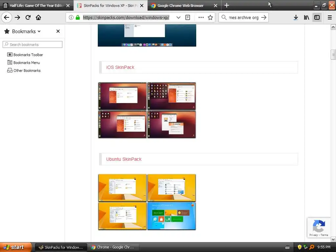The image size is (336, 252).
Task: Open the Mac-style dock screenshot thumbnail
Action: pos(147,35)
